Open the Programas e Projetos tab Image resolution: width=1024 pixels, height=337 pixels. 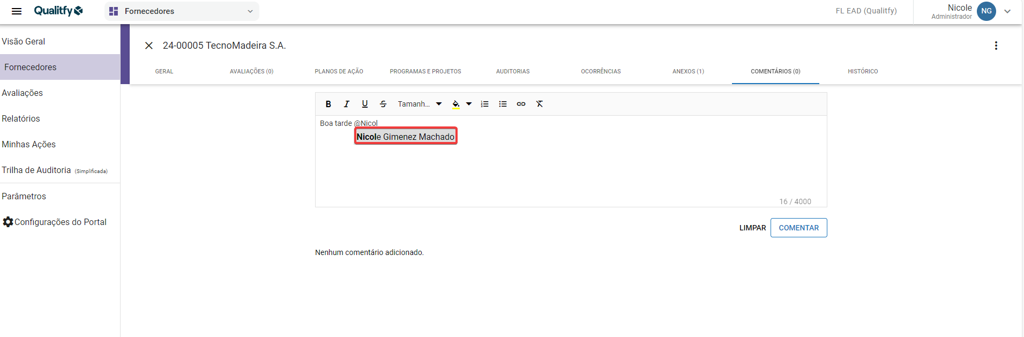425,71
